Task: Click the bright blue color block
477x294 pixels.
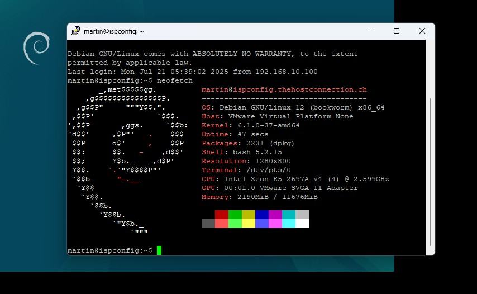Action: (x=262, y=224)
